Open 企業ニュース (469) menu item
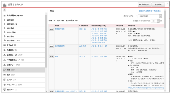The height and width of the screenshot is (94, 170). click(x=24, y=55)
